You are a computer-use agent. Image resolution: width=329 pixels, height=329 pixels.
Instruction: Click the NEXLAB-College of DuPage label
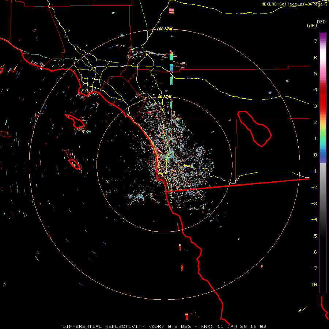coord(294,4)
